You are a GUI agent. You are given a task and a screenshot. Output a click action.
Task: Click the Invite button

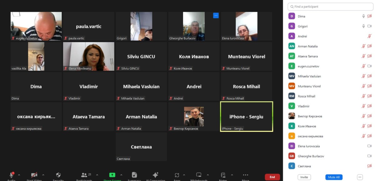[304, 177]
